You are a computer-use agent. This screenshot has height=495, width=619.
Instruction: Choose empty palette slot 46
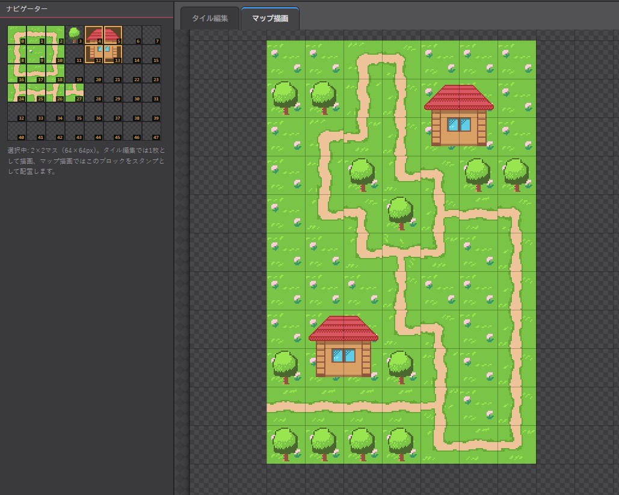click(132, 131)
